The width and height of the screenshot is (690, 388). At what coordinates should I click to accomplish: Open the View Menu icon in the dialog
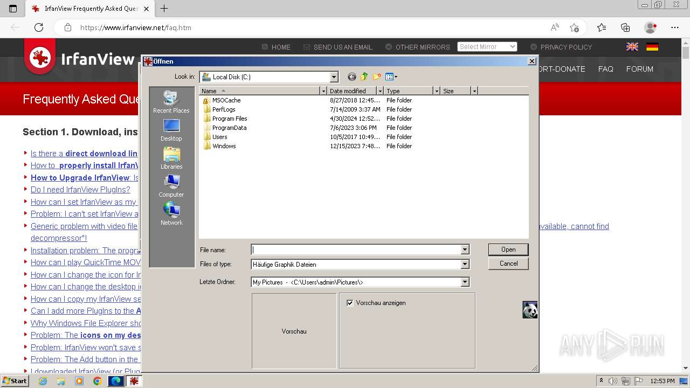click(391, 77)
